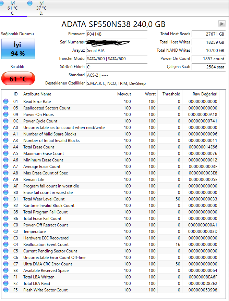Select the Total Program Fail Count row
Viewport: 229px width, 301px height.
pos(111,212)
